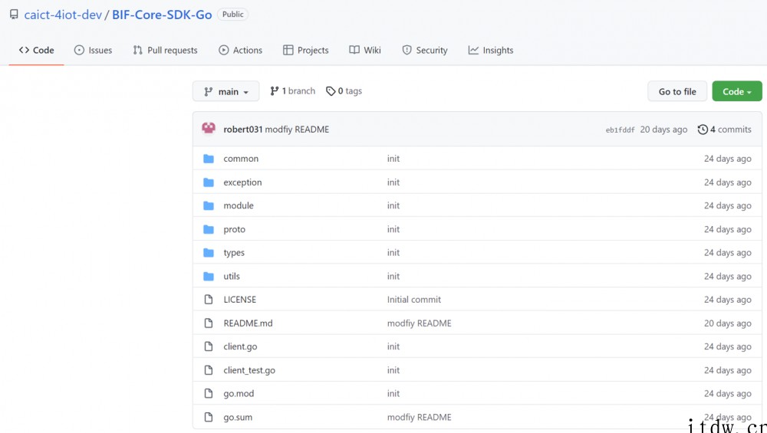Open the Wiki tab
The width and height of the screenshot is (767, 433).
[365, 50]
